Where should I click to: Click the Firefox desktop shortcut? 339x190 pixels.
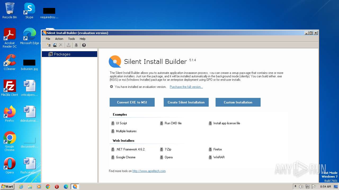[10, 114]
